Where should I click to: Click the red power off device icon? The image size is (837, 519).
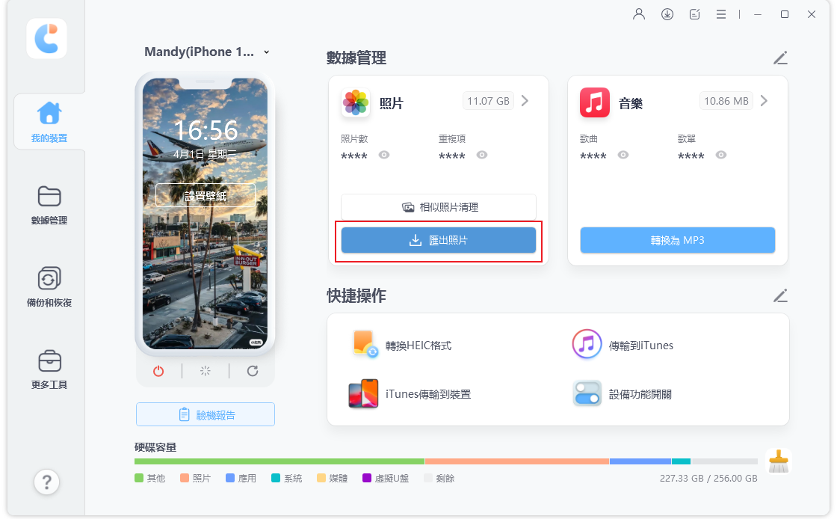click(158, 370)
